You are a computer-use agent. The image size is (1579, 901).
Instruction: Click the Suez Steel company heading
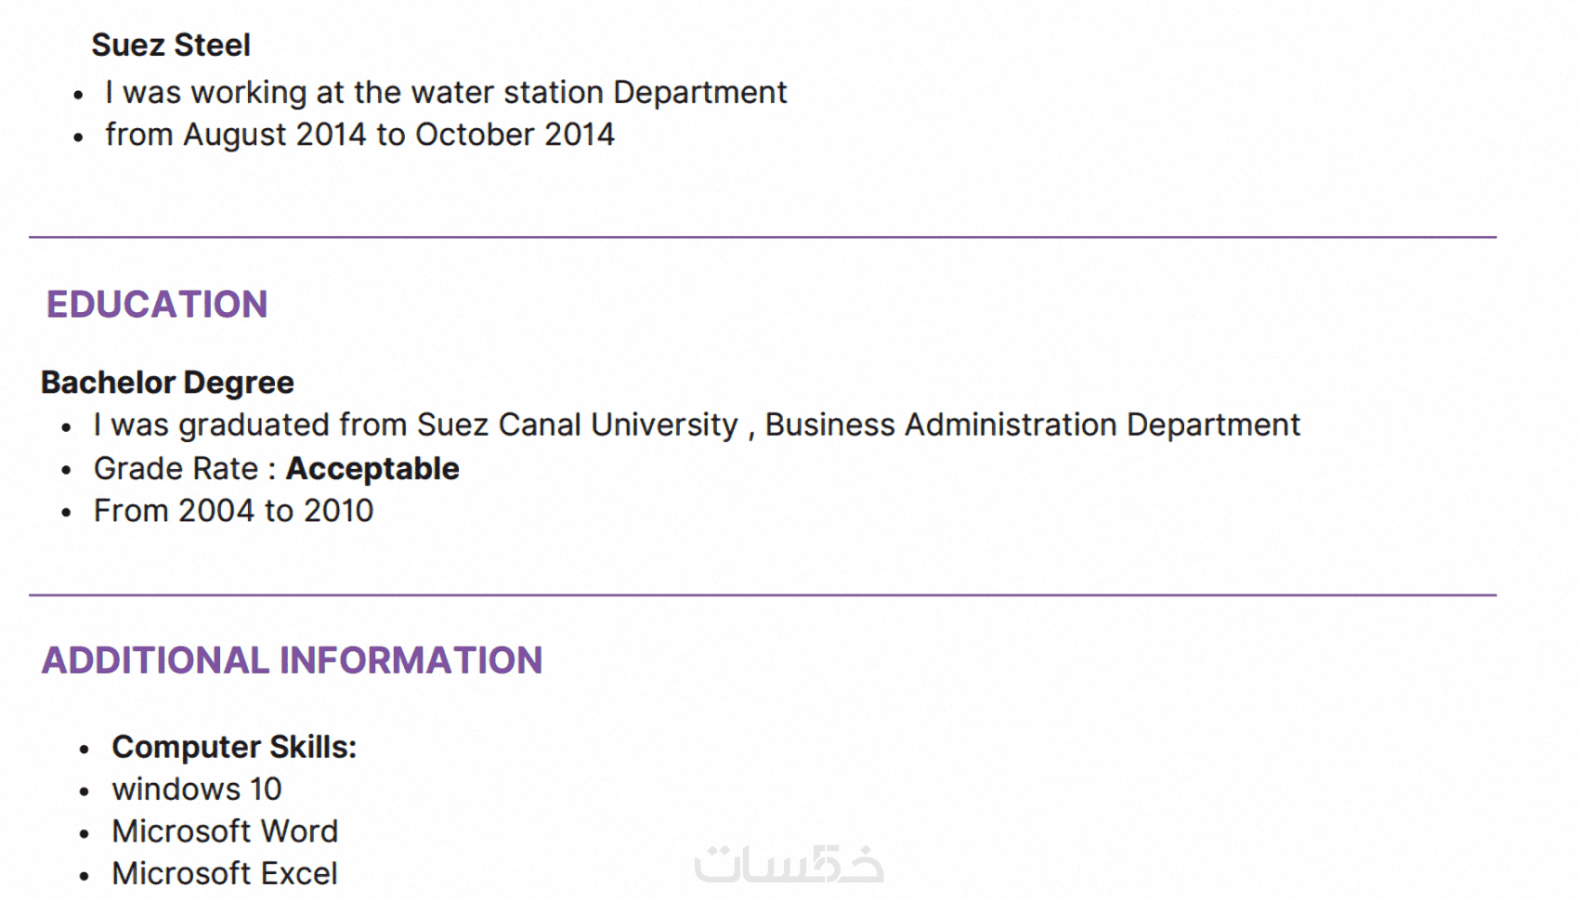[x=171, y=45]
